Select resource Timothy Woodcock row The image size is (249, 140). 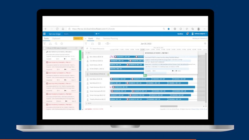coord(97,99)
